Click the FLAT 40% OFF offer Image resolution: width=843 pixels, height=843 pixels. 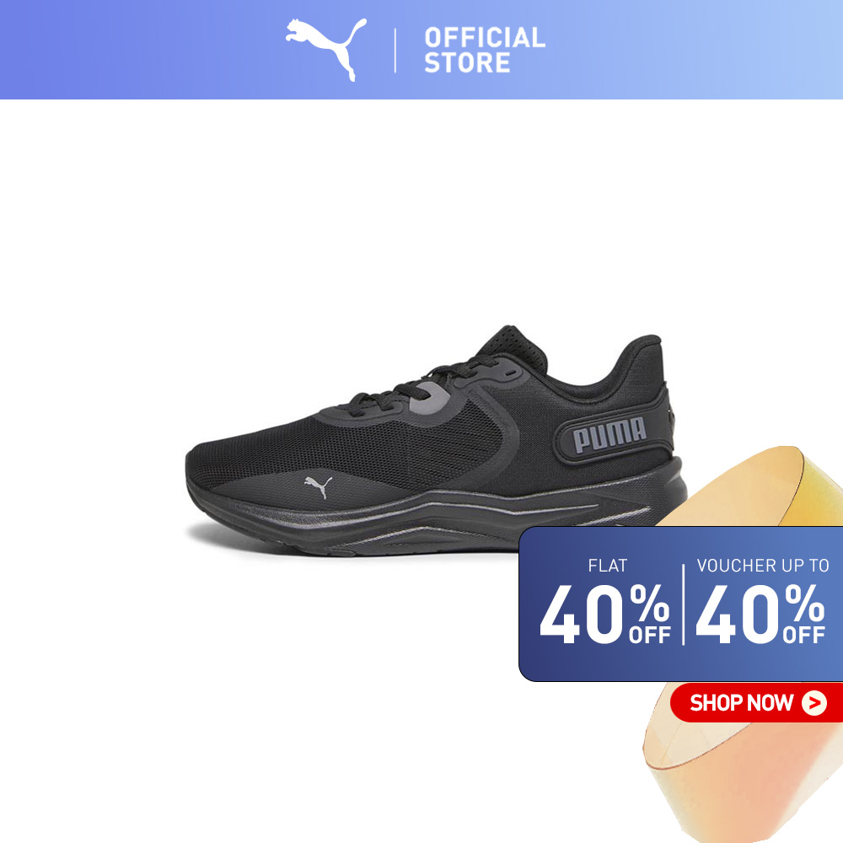click(x=605, y=602)
